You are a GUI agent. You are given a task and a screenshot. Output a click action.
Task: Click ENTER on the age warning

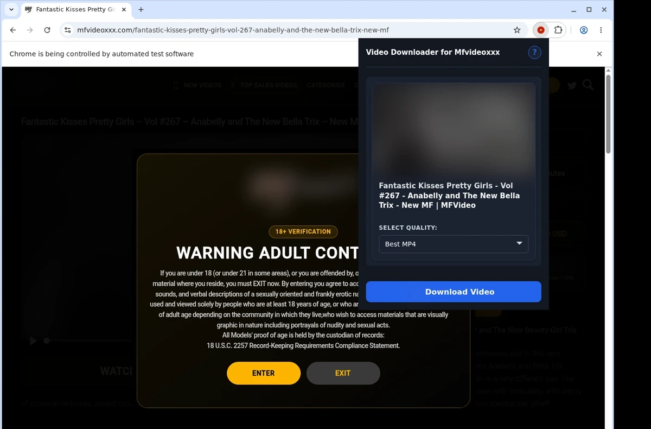click(264, 373)
